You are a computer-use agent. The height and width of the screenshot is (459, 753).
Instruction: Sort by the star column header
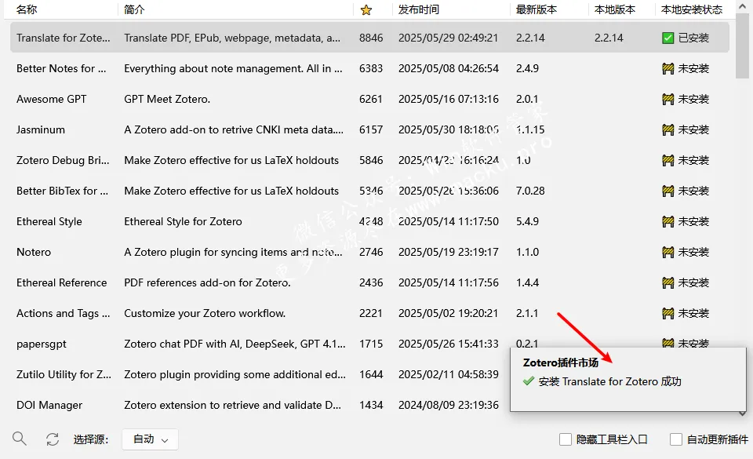click(x=366, y=9)
